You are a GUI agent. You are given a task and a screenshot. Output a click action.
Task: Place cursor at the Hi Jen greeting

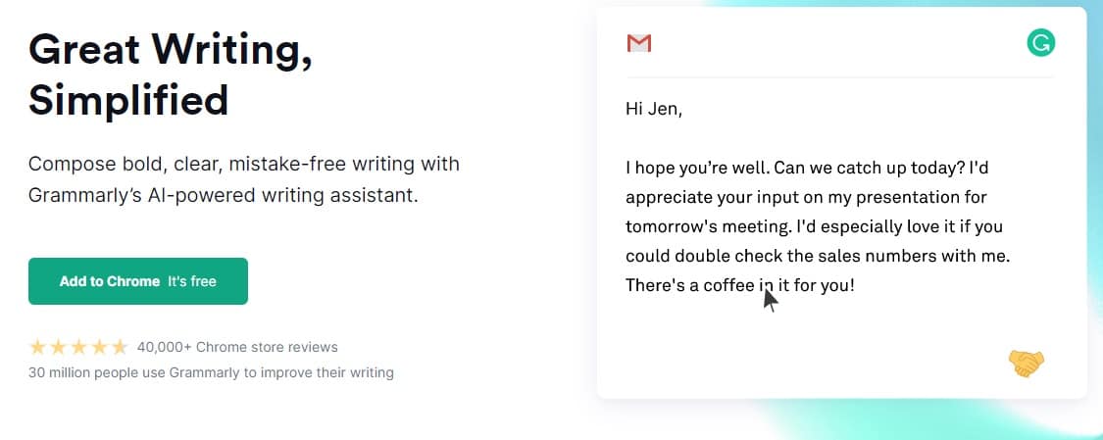click(x=653, y=109)
